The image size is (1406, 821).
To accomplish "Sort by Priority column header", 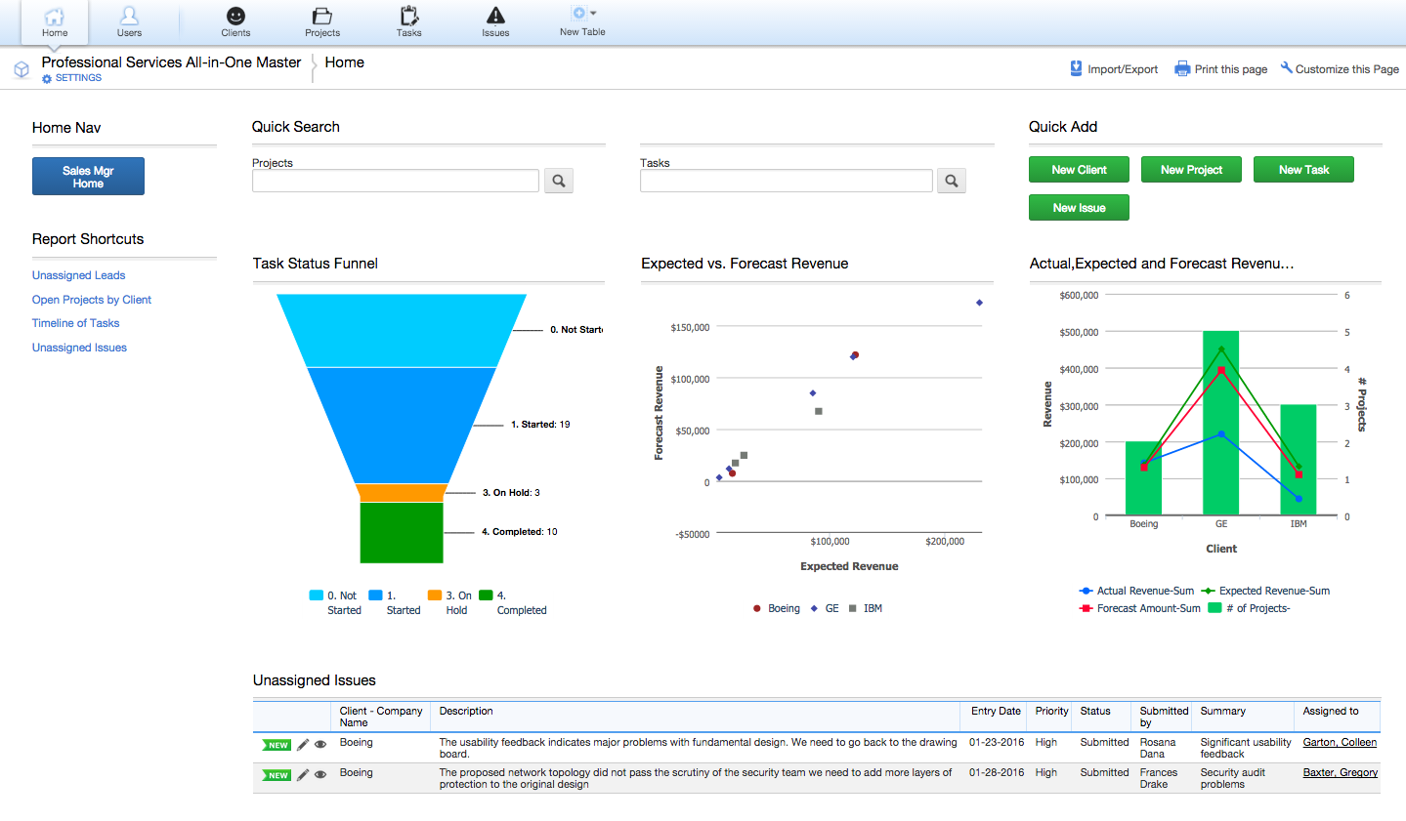I will 1051,711.
